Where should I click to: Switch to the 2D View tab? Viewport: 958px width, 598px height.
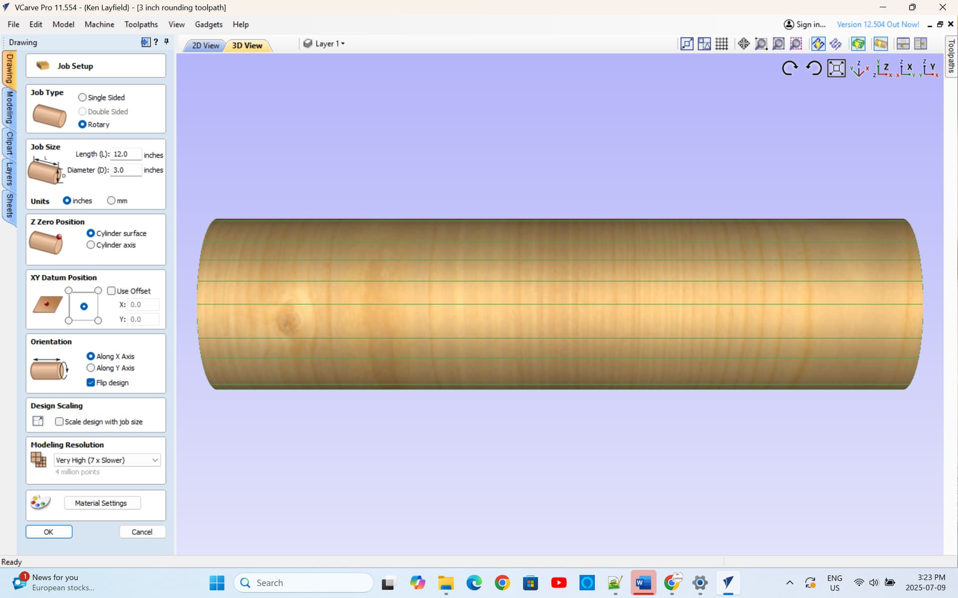coord(206,45)
